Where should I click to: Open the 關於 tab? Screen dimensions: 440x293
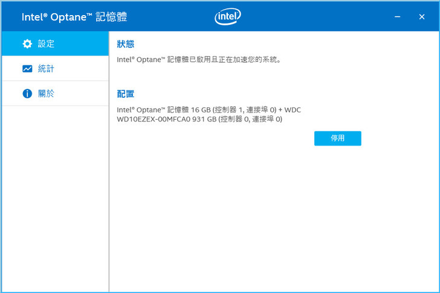(x=46, y=94)
